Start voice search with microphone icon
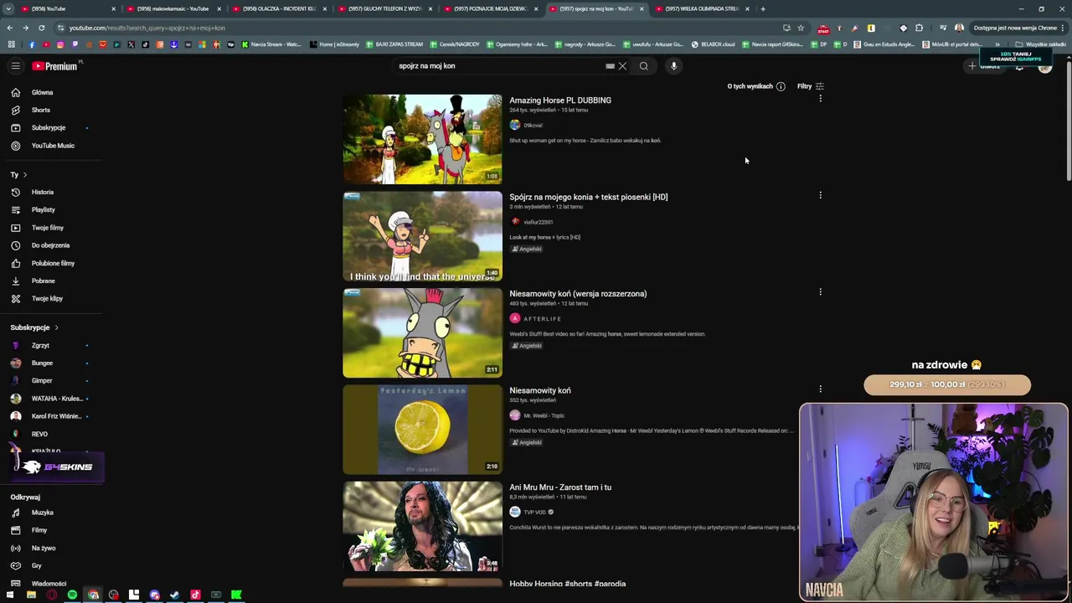Viewport: 1072px width, 603px height. point(673,66)
